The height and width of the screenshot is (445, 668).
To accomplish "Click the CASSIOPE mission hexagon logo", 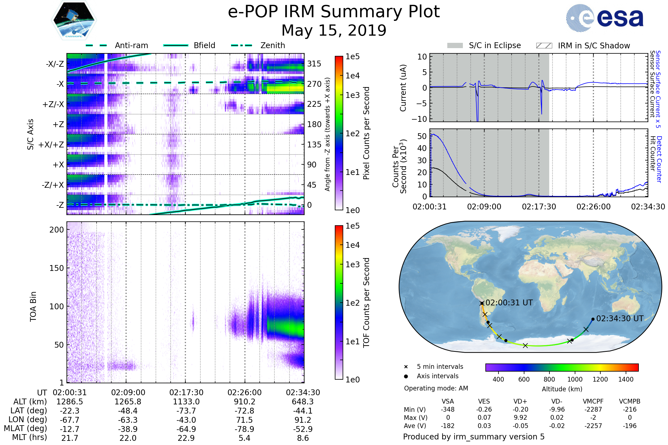I will click(x=74, y=20).
